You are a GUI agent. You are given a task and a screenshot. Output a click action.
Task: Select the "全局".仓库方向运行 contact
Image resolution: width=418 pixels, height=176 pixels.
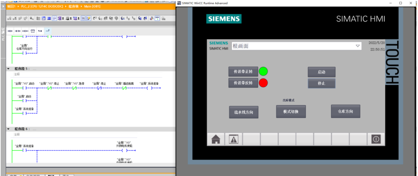(24, 53)
